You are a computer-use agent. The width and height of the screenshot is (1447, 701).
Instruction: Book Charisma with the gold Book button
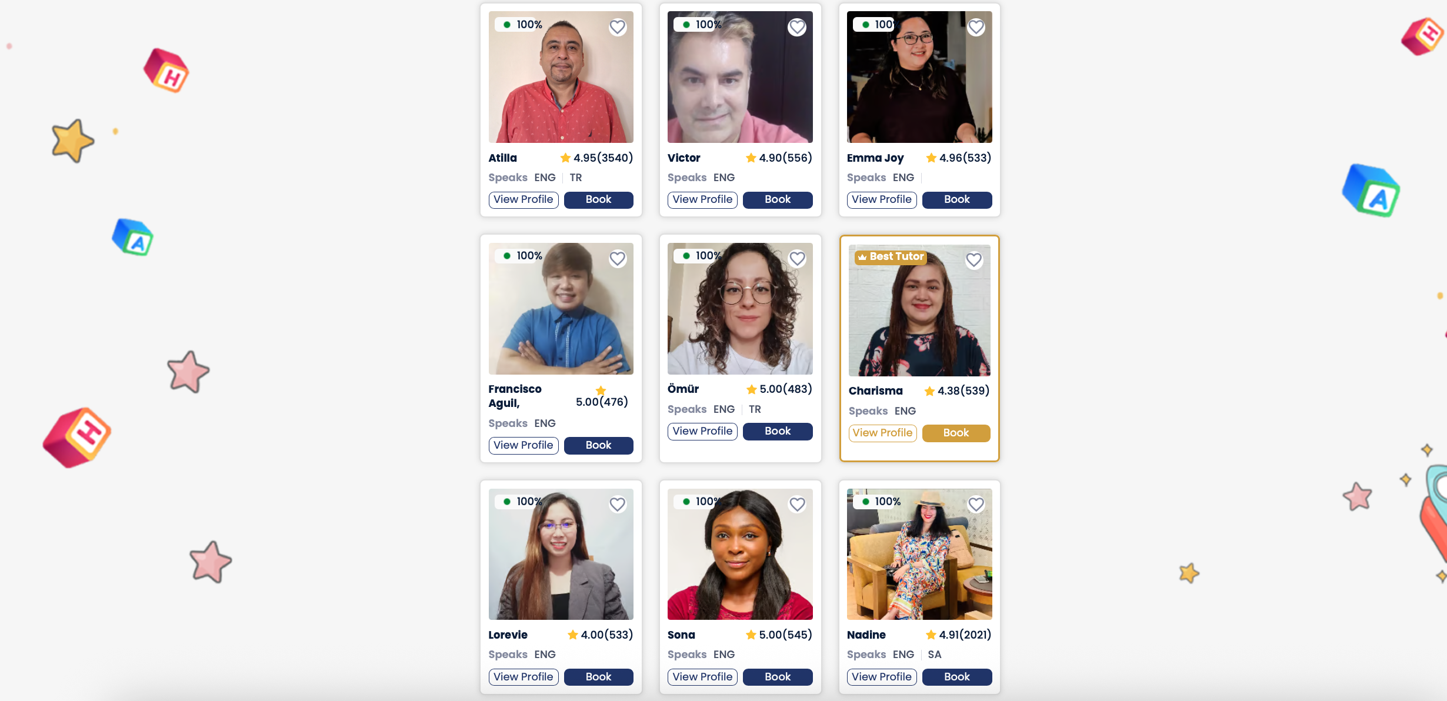coord(956,433)
